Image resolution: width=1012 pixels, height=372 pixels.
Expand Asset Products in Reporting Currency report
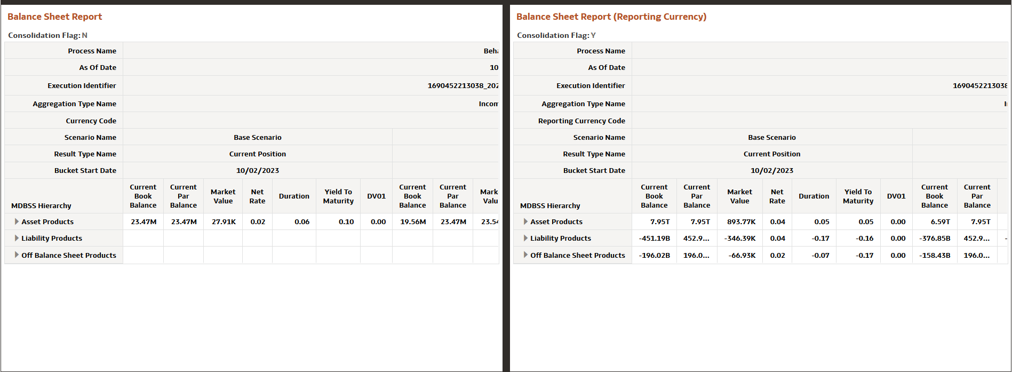(526, 221)
